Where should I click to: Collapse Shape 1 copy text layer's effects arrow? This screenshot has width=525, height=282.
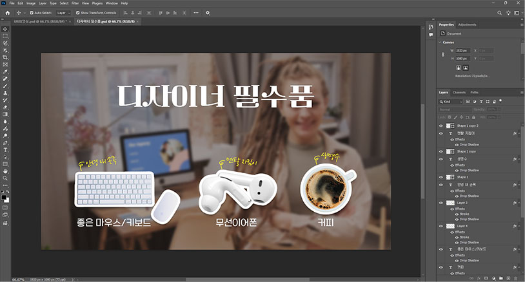519,159
